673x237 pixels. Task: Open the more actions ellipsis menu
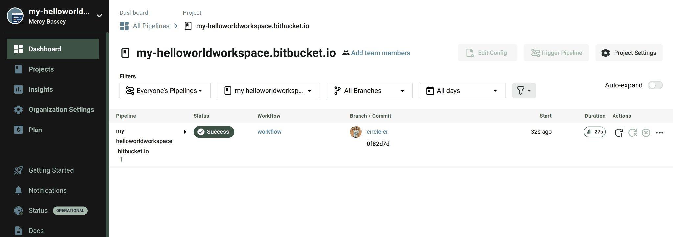[660, 133]
